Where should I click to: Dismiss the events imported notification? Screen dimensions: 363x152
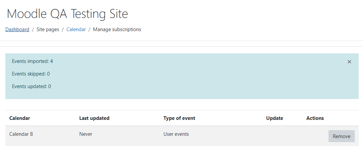coord(349,62)
